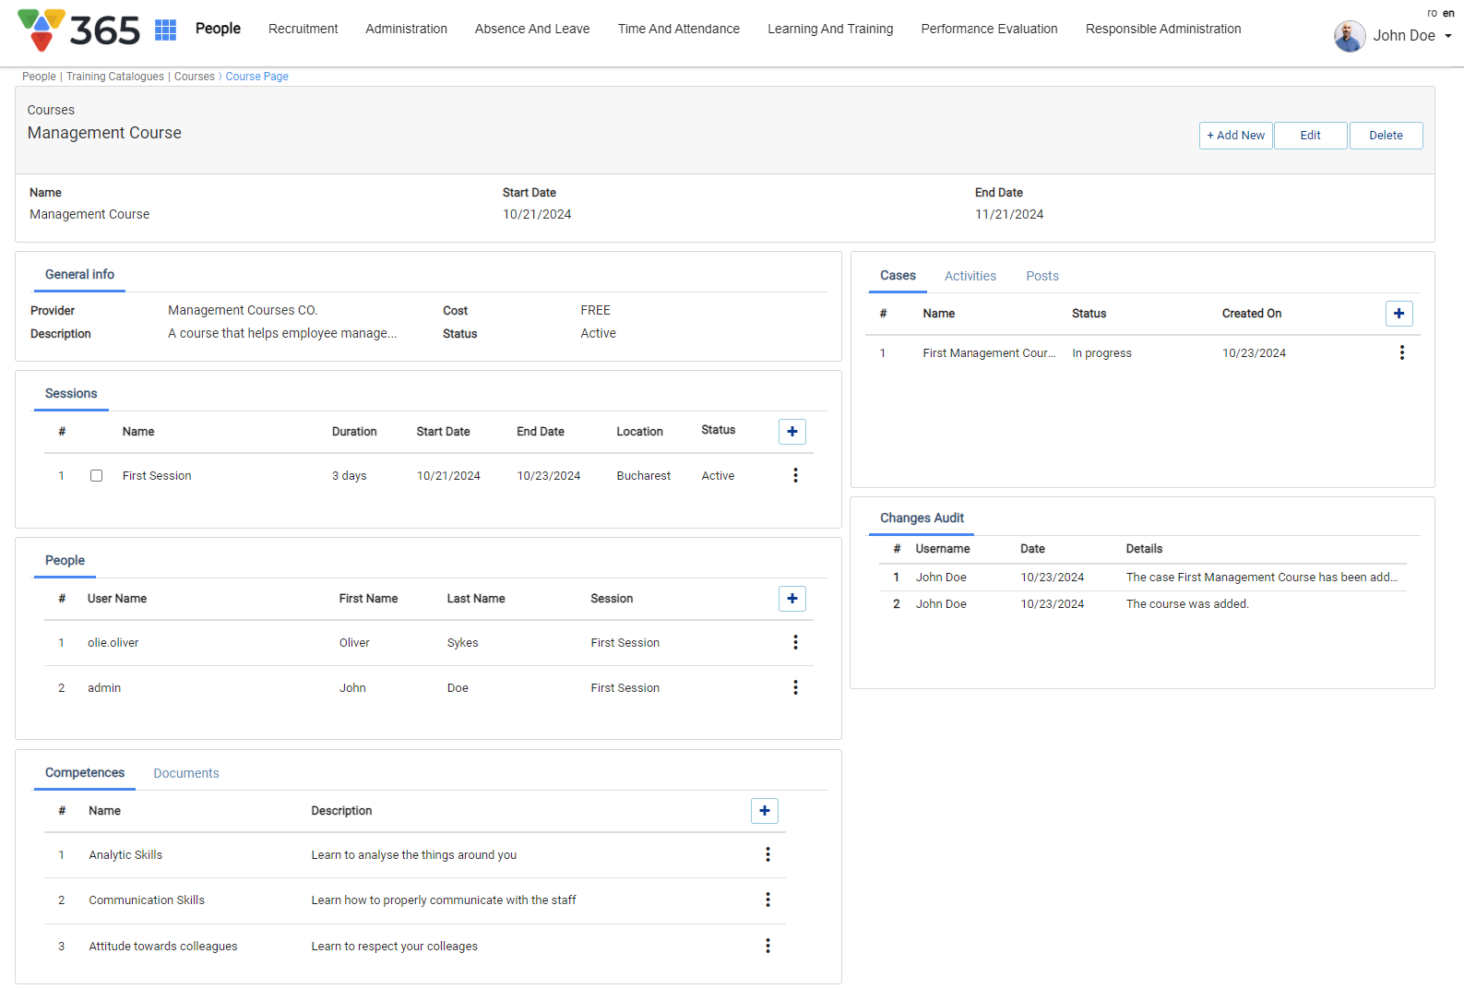1464x989 pixels.
Task: Expand the John Doe user dropdown
Action: click(1447, 36)
